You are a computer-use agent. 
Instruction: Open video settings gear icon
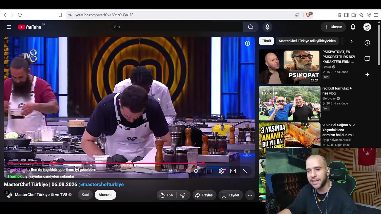pyautogui.click(x=221, y=171)
